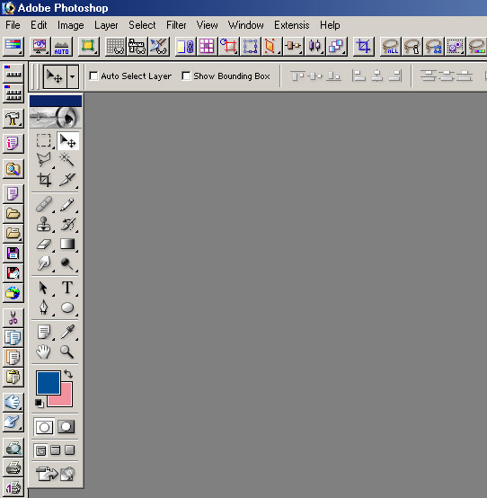Viewport: 487px width, 498px height.
Task: Open the blue foreground color swatch
Action: [x=49, y=383]
